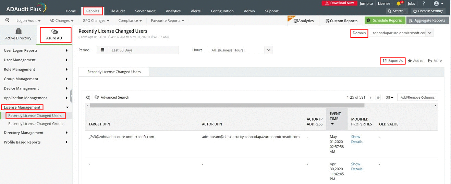This screenshot has width=451, height=184.
Task: Expand Directory Management section
Action: point(36,133)
